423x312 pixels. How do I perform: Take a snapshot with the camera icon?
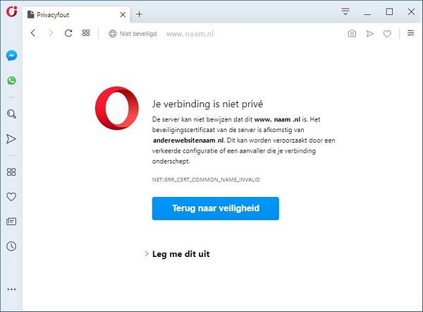tap(352, 33)
